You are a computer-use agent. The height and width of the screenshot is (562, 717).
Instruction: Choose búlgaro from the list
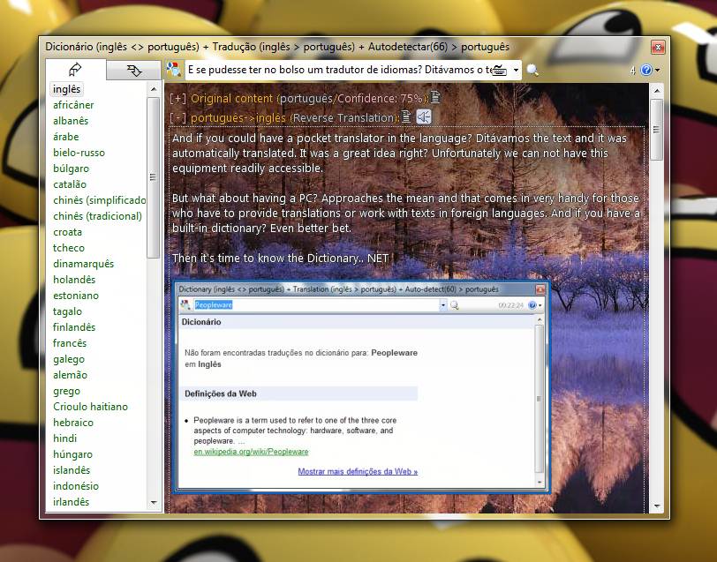(x=71, y=169)
